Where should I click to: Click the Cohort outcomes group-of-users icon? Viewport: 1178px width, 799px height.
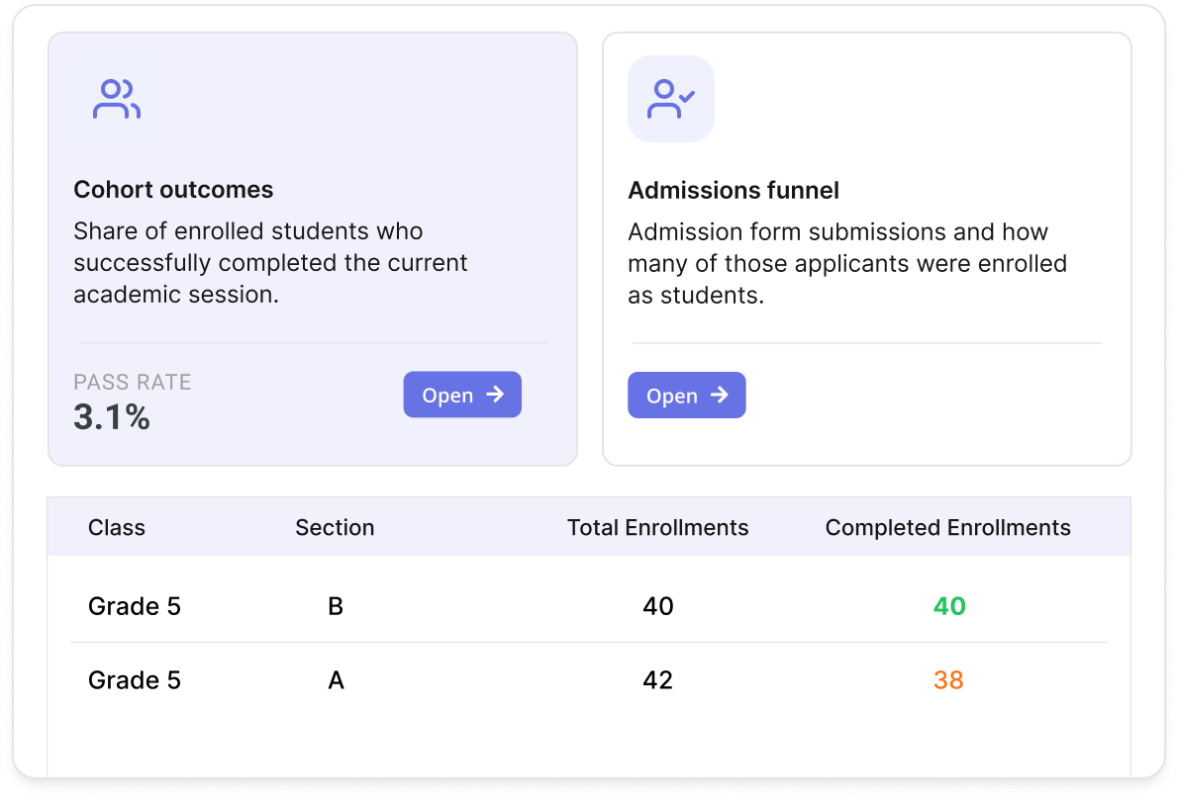tap(117, 99)
